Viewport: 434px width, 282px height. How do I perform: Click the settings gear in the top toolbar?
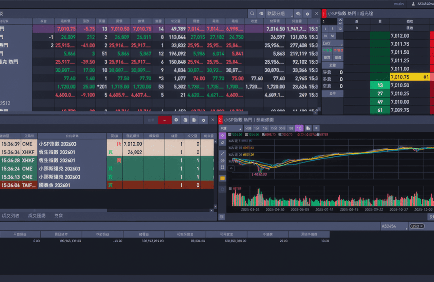(x=307, y=14)
